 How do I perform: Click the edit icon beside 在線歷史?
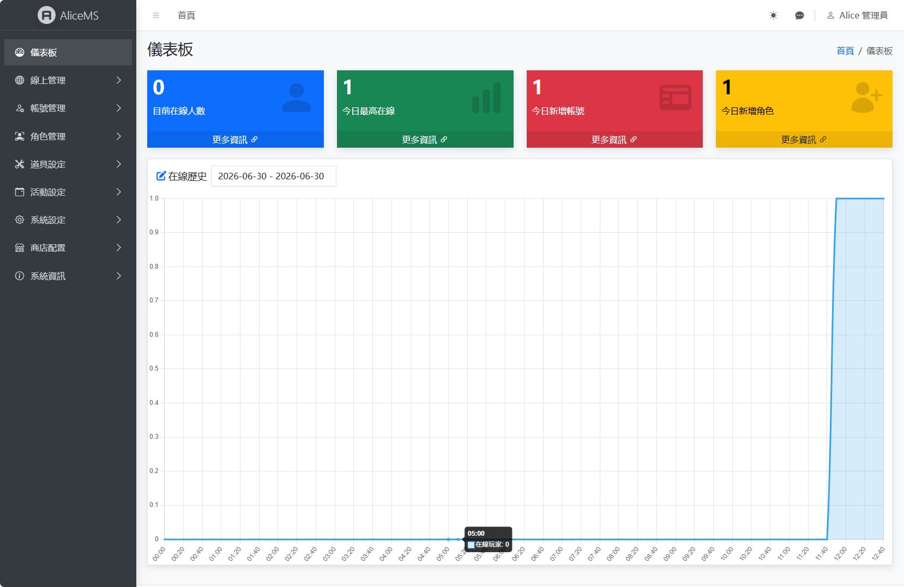(x=161, y=176)
